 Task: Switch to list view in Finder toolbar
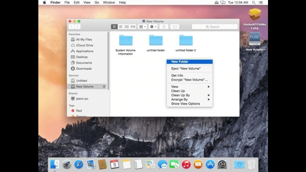pos(120,27)
